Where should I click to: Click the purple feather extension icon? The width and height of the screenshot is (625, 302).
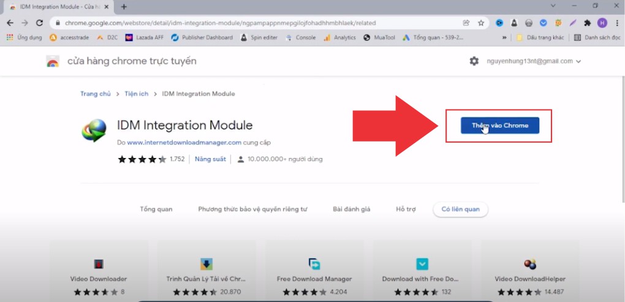(x=573, y=23)
